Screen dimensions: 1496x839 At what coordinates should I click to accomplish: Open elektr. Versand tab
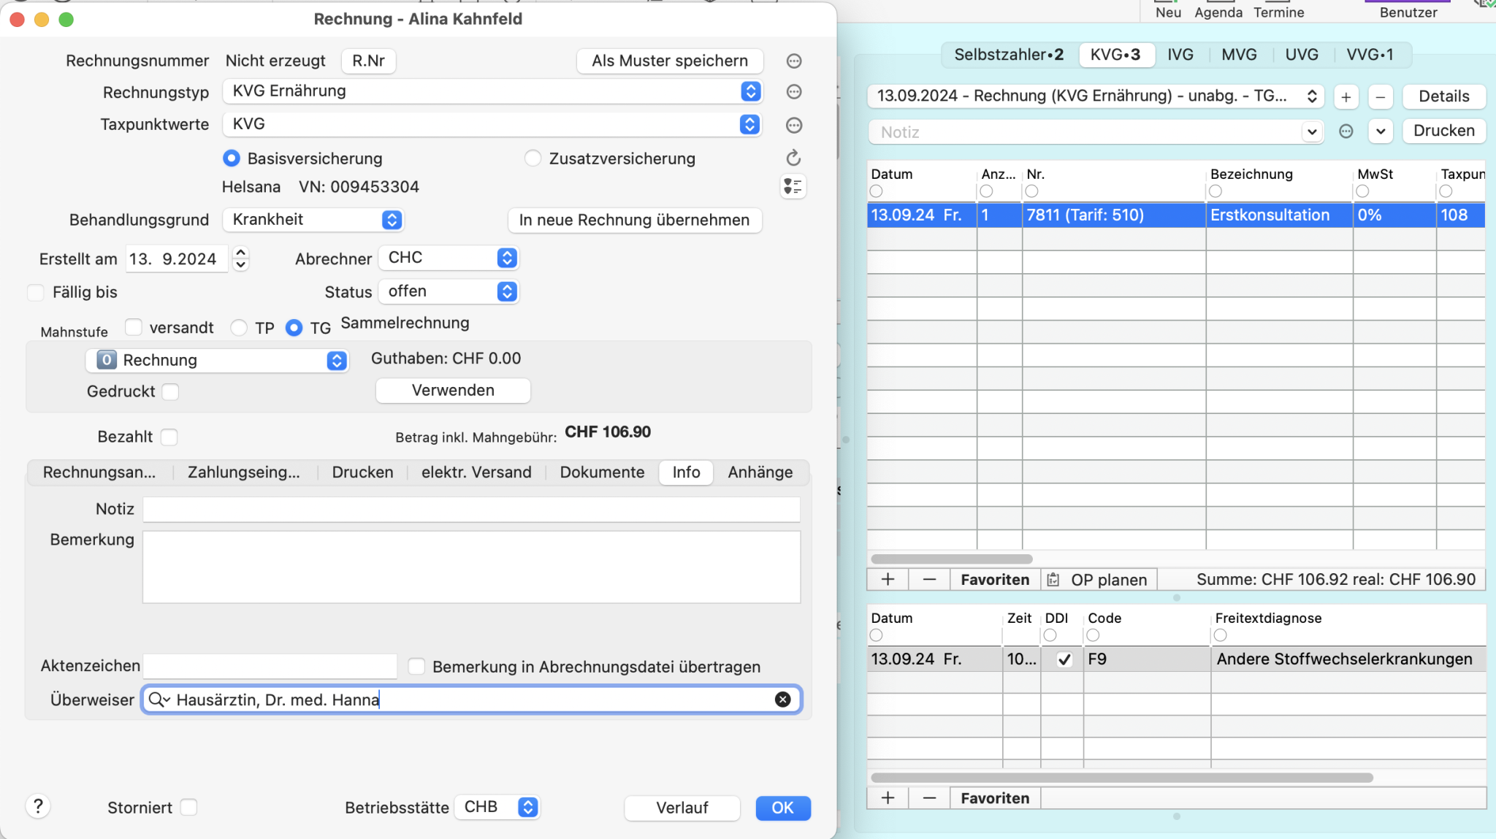[x=476, y=472]
